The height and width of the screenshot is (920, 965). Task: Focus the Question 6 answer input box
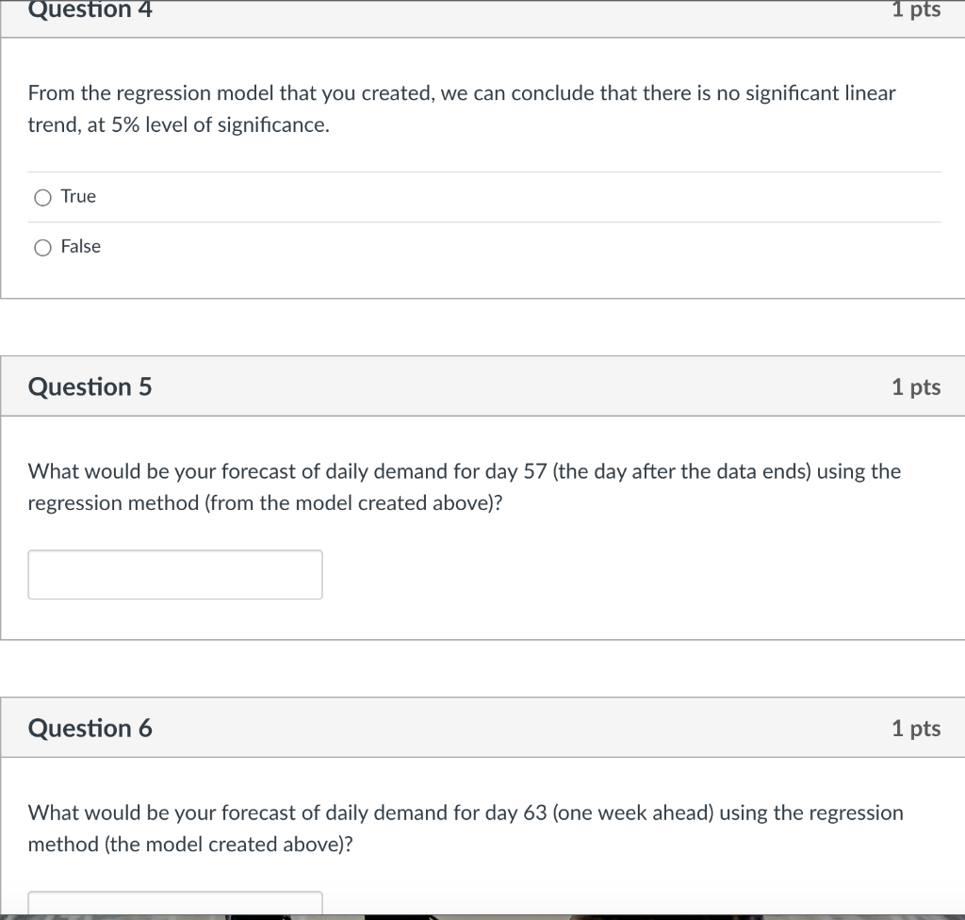175,903
